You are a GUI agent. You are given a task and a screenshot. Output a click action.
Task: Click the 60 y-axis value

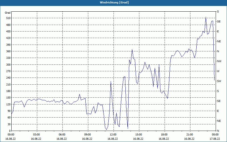coord(9,117)
